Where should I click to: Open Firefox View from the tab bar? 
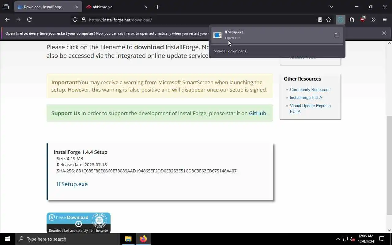pyautogui.click(x=6, y=7)
